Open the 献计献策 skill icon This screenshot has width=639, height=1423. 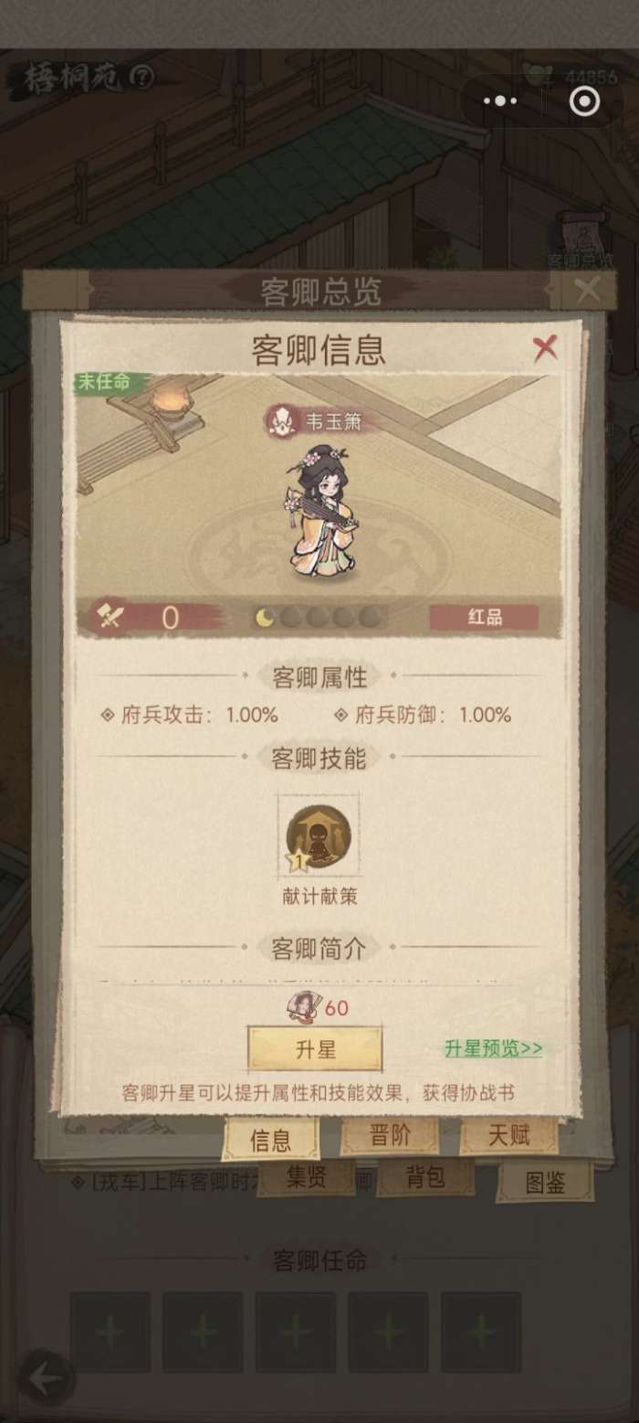[x=319, y=836]
